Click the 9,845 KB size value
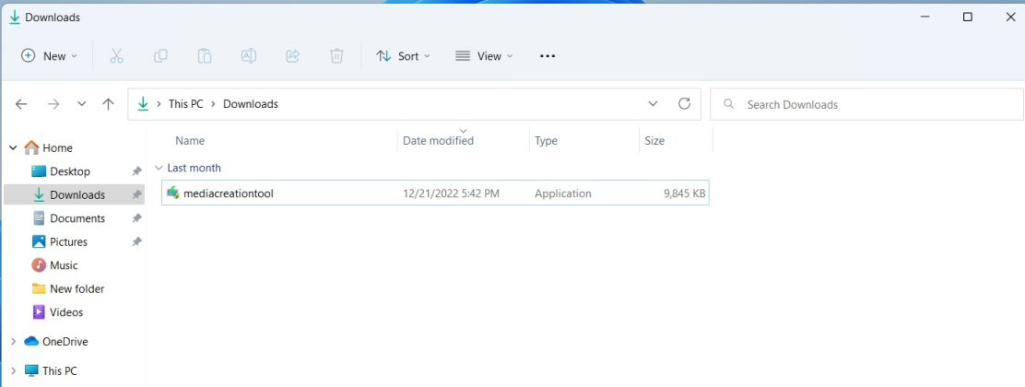Viewport: 1025px width, 387px height. [x=684, y=193]
